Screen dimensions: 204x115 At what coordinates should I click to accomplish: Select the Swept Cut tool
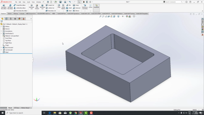[50, 5]
